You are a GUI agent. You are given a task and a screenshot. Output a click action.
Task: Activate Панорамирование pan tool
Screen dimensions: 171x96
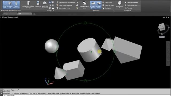click(131, 2)
